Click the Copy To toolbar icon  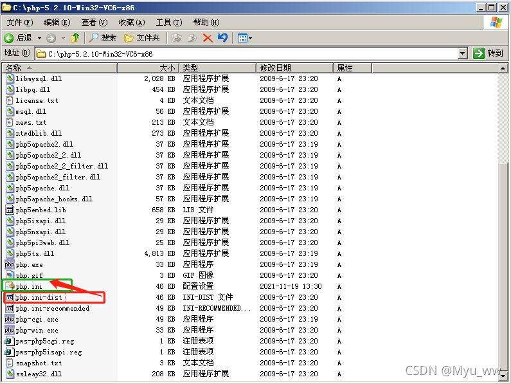pos(192,38)
